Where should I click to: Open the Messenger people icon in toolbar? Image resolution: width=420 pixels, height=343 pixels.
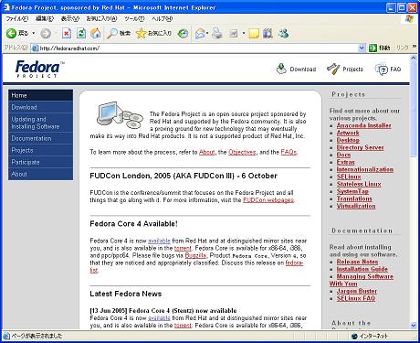pyautogui.click(x=283, y=33)
